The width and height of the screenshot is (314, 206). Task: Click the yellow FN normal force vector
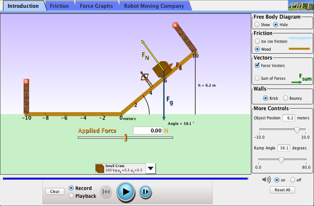click(152, 55)
